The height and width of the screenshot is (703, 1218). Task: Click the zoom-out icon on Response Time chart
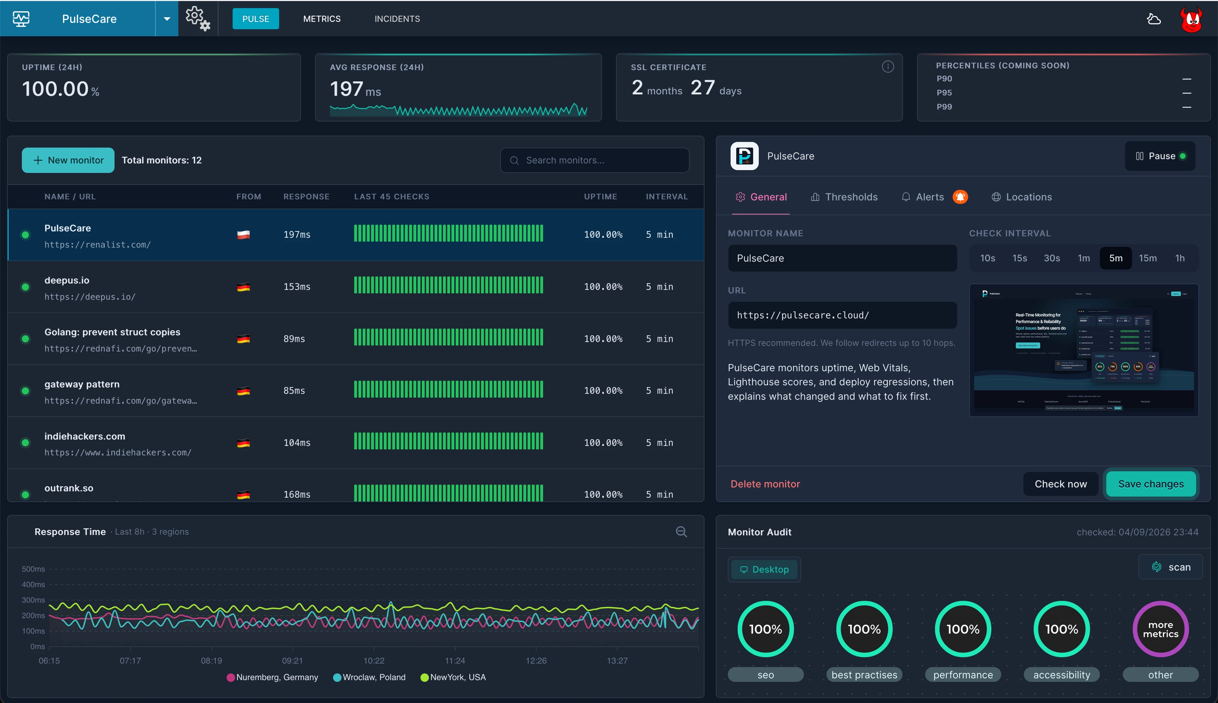(681, 531)
